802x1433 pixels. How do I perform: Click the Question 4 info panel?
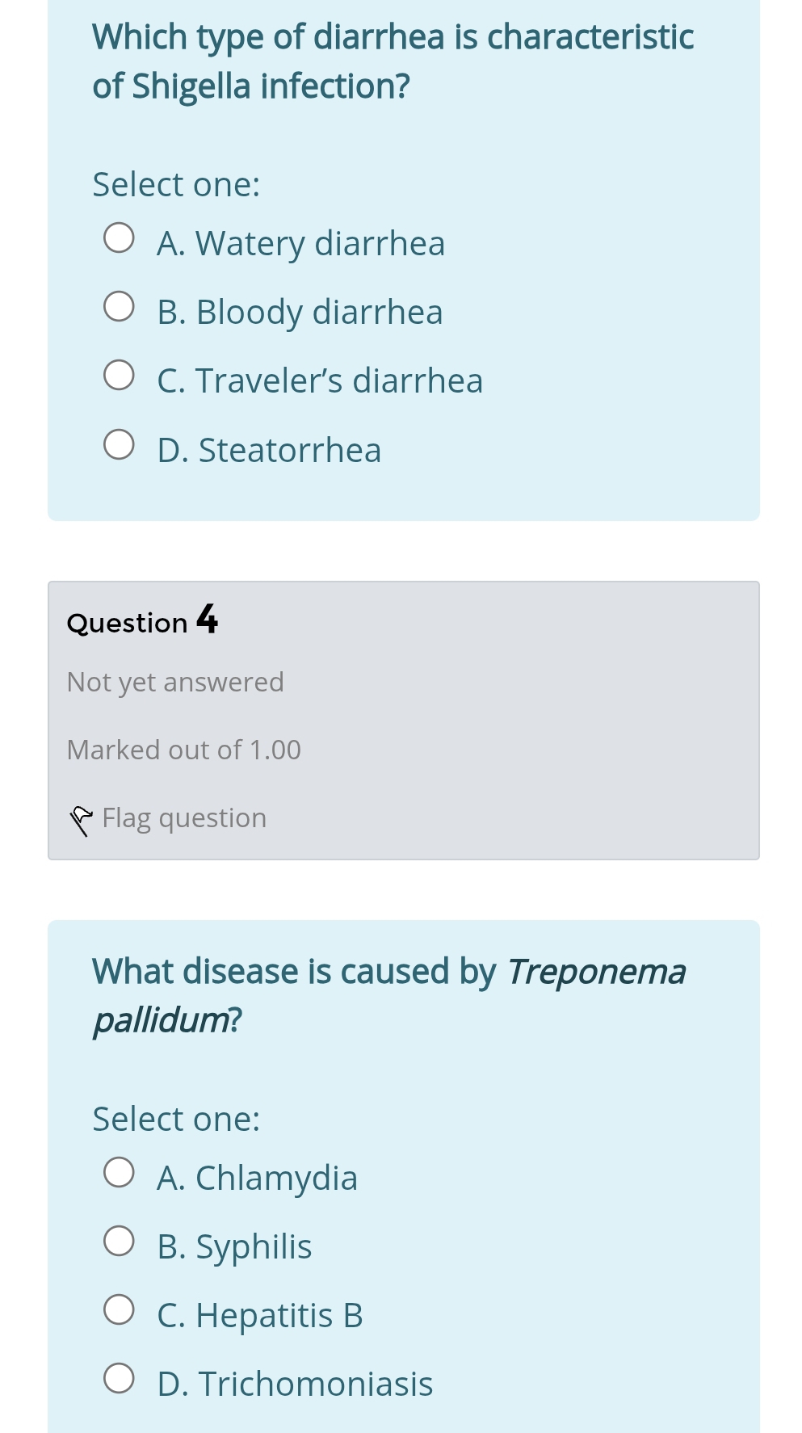point(404,719)
